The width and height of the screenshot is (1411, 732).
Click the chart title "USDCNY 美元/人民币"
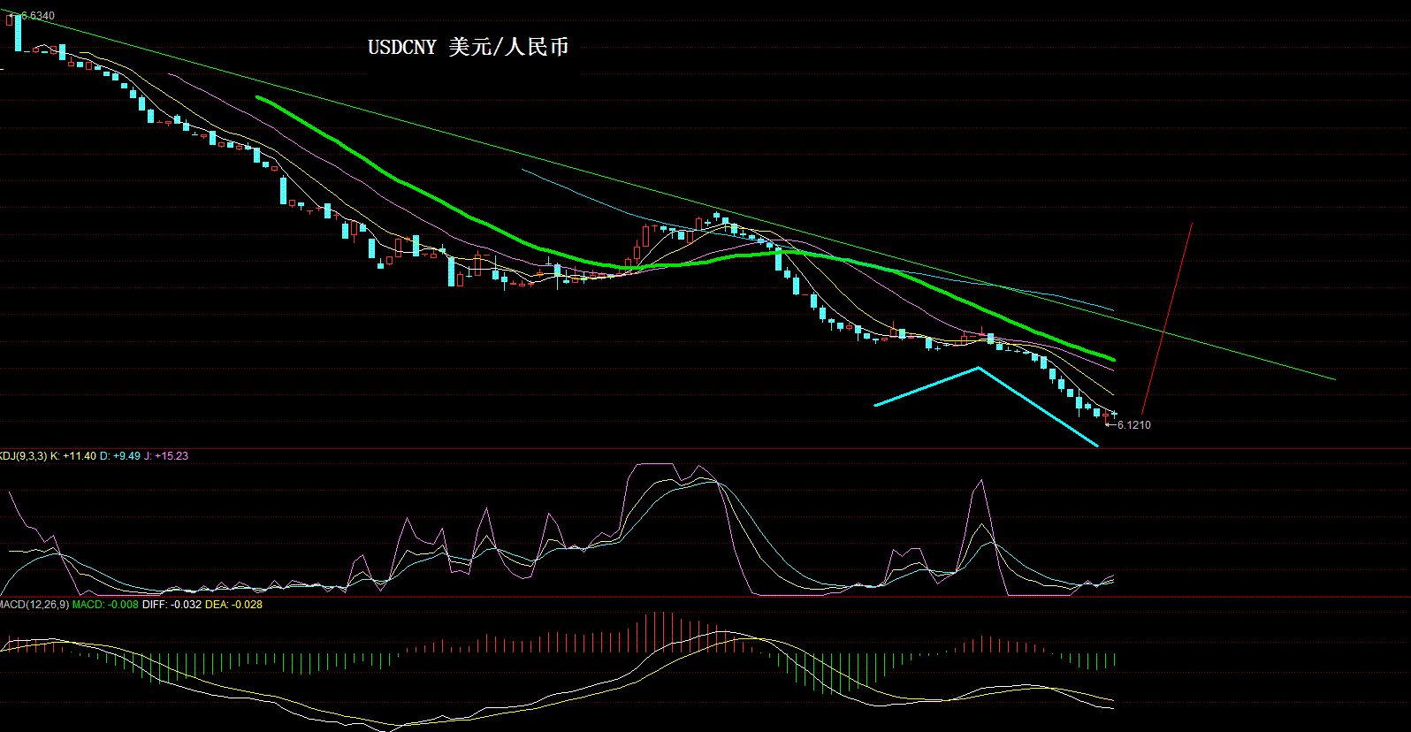coord(468,47)
